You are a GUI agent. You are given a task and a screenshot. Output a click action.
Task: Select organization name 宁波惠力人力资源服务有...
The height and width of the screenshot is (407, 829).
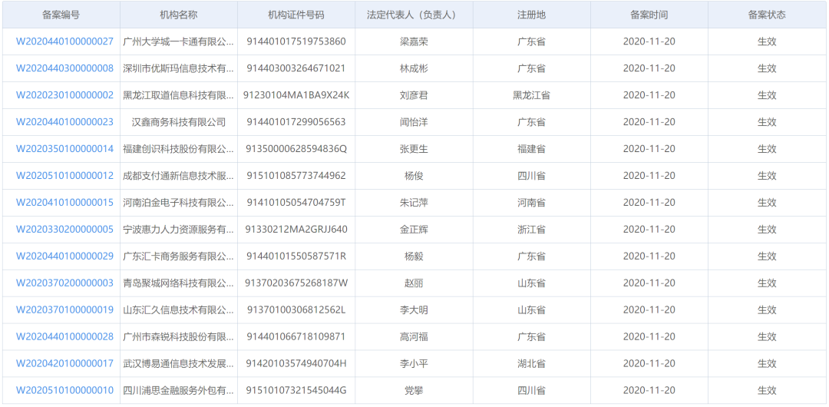pos(179,229)
